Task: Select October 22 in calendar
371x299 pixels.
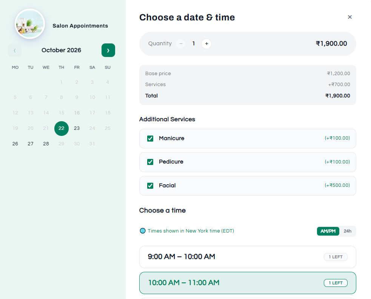Action: click(x=61, y=128)
